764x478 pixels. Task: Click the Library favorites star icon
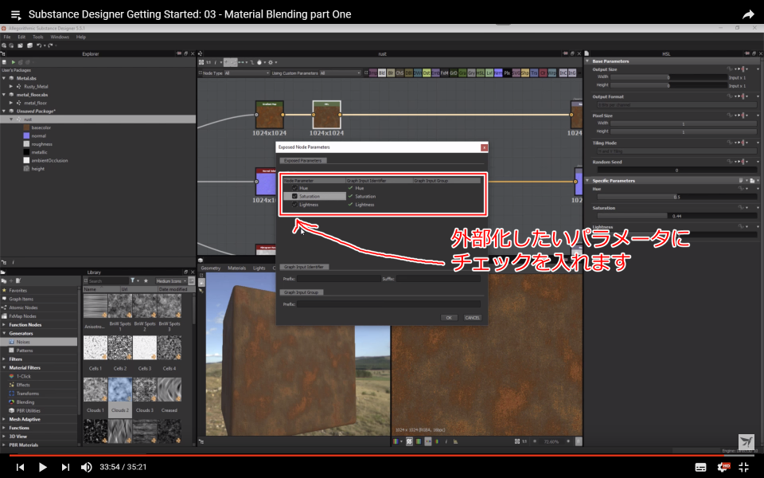coord(146,281)
